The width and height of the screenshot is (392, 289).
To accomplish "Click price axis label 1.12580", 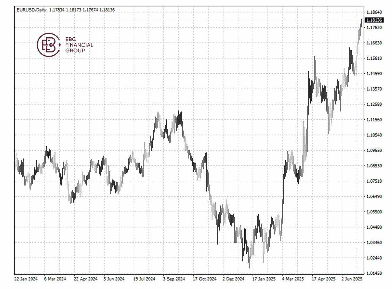I will pos(374,105).
